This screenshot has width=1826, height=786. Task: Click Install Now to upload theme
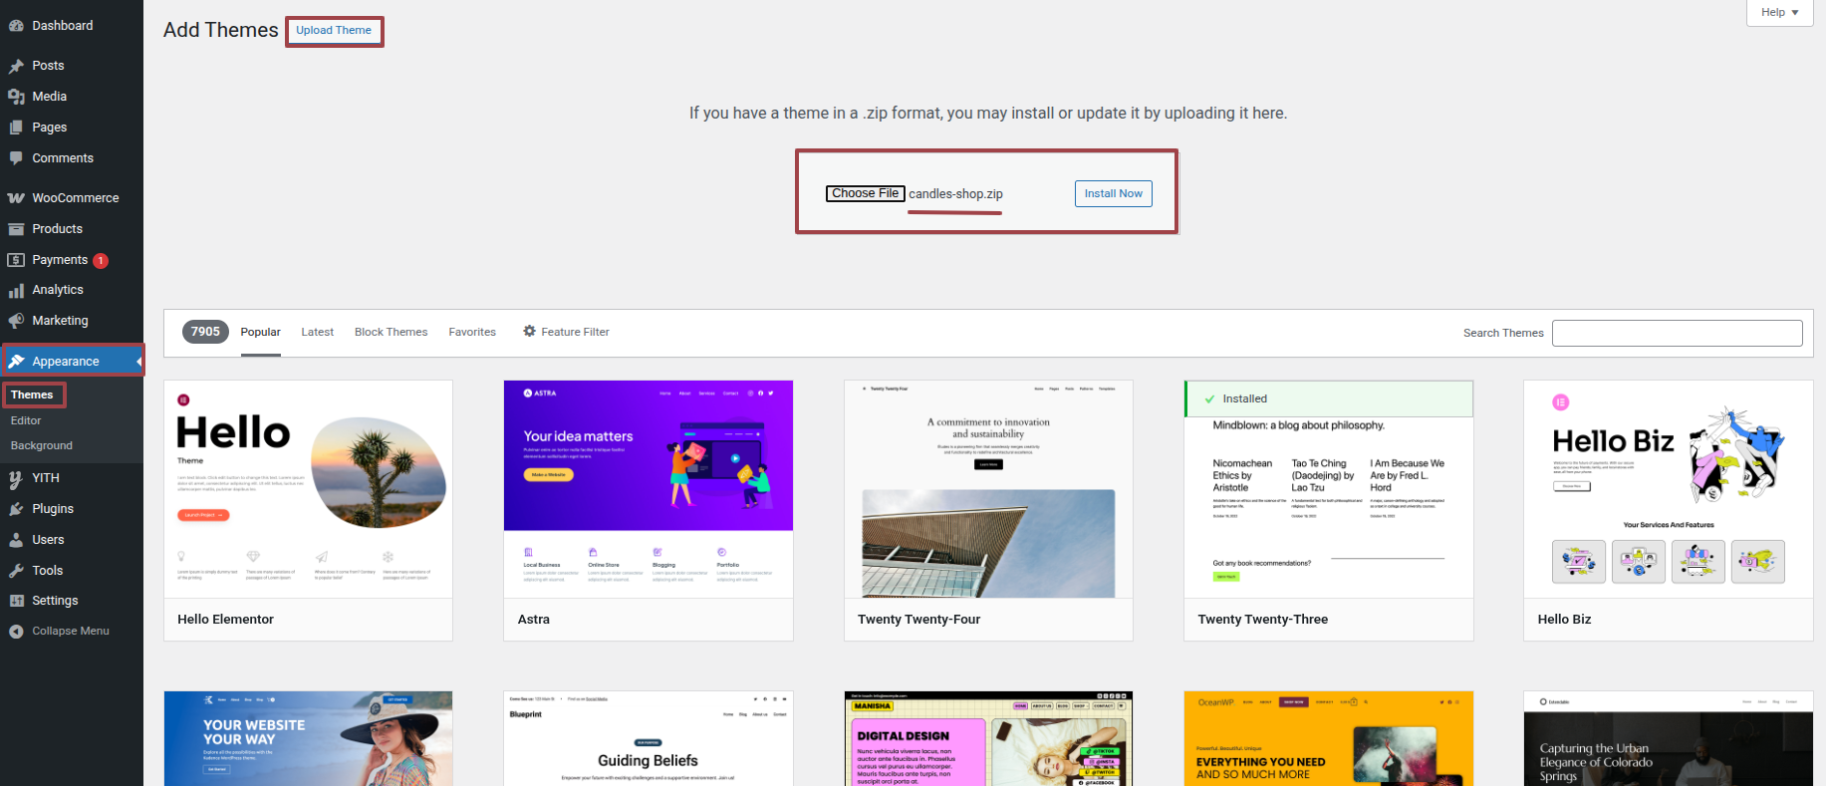pyautogui.click(x=1113, y=193)
